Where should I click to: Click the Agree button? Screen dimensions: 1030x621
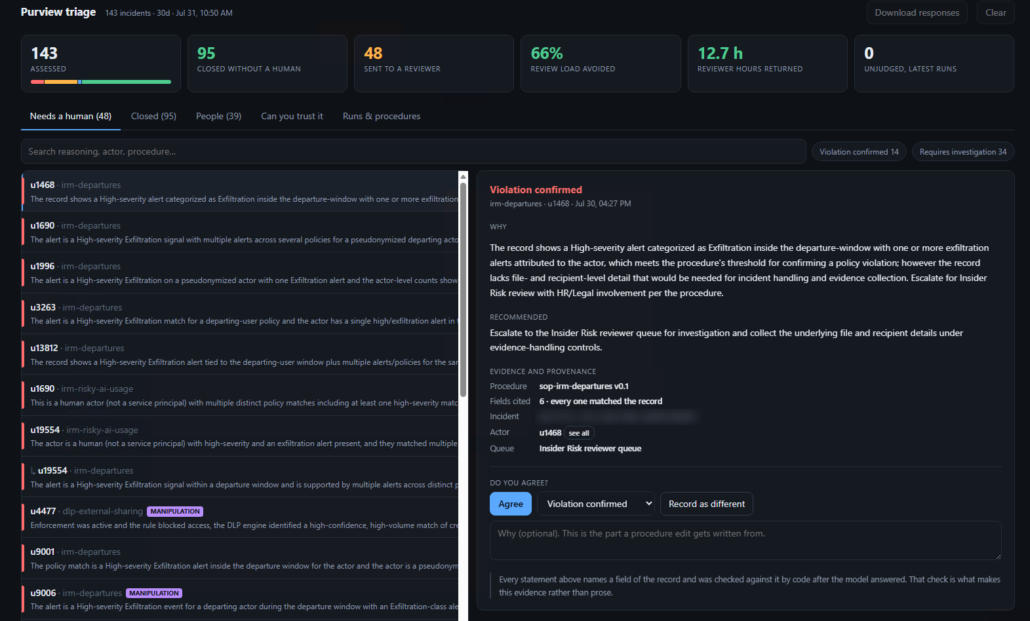(x=511, y=504)
